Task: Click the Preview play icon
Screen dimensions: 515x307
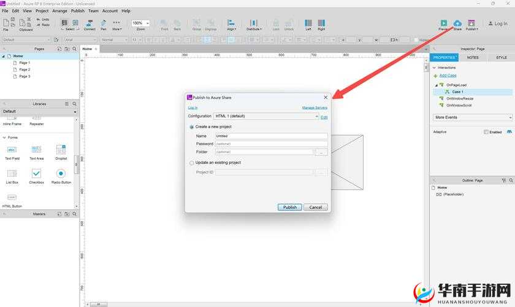Action: 443,23
